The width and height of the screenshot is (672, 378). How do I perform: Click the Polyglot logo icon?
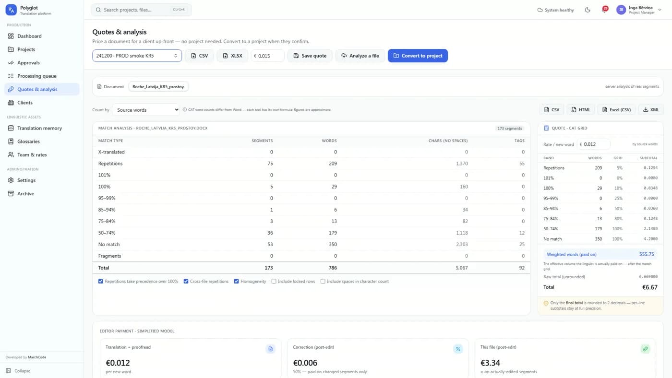click(11, 10)
